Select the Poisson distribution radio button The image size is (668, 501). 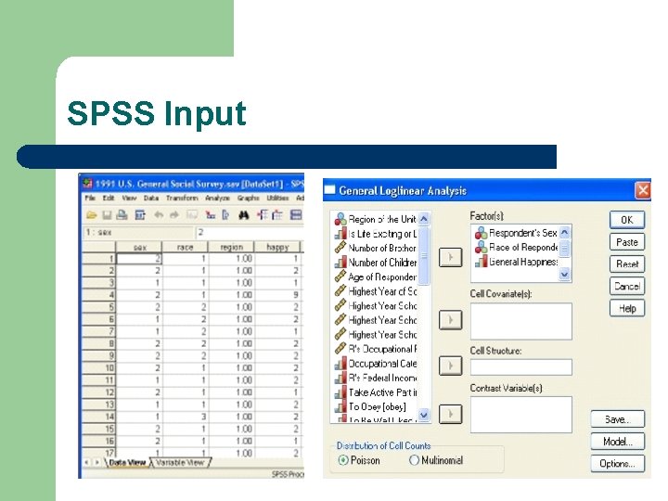coord(343,460)
